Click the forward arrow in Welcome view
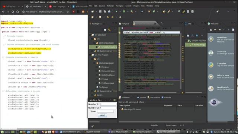Screen dimensions: 238x134 220,30
